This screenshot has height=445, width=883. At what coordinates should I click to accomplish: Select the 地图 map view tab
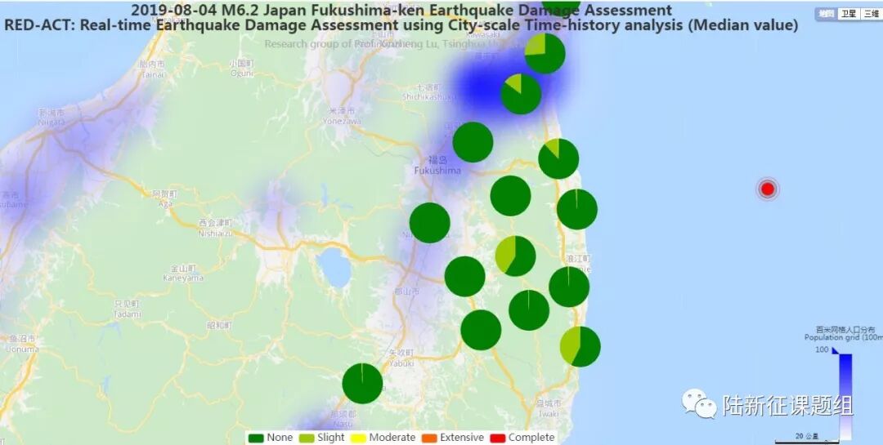tap(827, 14)
